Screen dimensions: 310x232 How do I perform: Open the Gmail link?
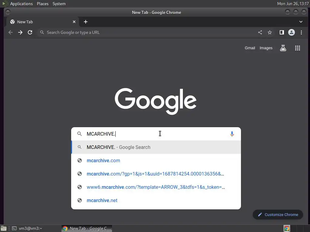(250, 48)
